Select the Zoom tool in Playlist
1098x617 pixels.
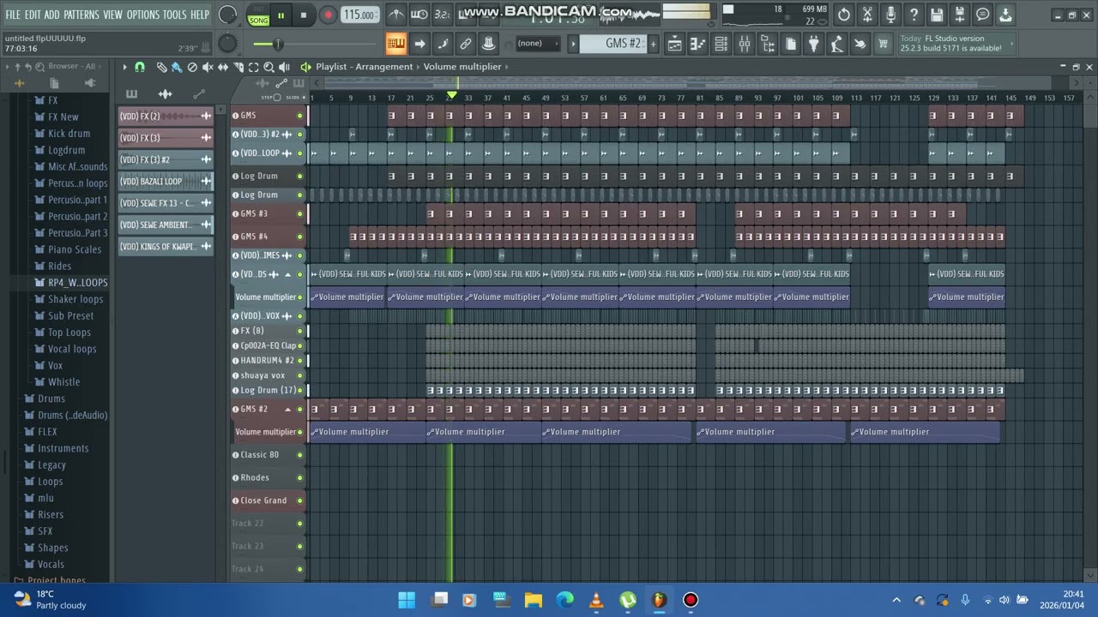tap(268, 67)
